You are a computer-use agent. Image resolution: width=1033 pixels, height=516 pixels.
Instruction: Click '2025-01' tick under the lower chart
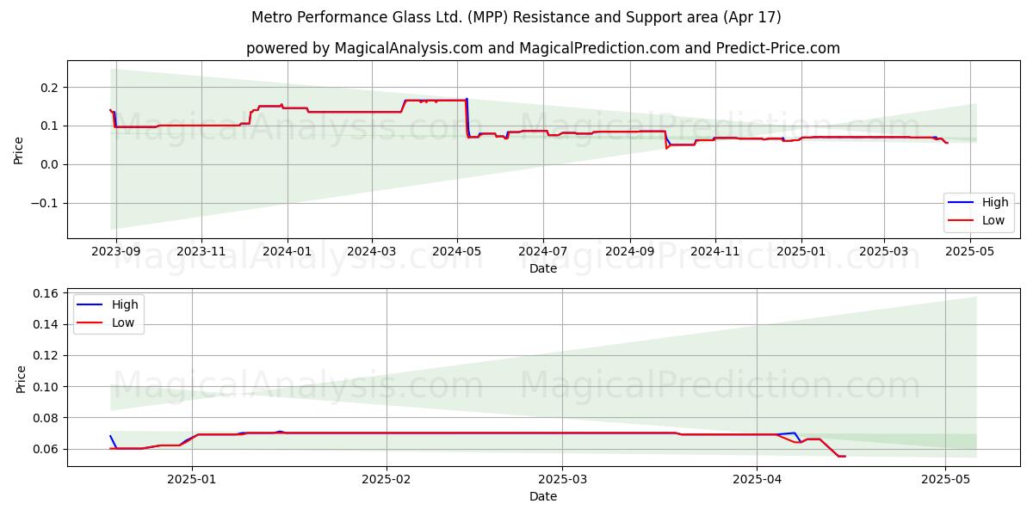[x=192, y=479]
